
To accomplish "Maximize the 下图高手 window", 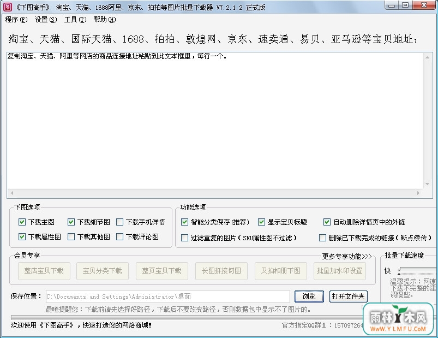I will tap(405, 5).
